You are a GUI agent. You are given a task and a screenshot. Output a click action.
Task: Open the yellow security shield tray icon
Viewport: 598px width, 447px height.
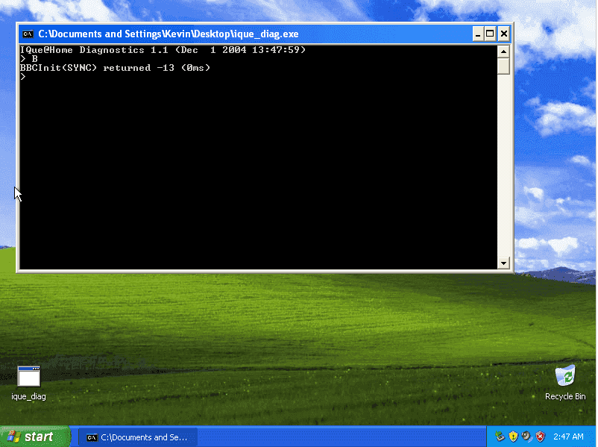click(x=513, y=437)
